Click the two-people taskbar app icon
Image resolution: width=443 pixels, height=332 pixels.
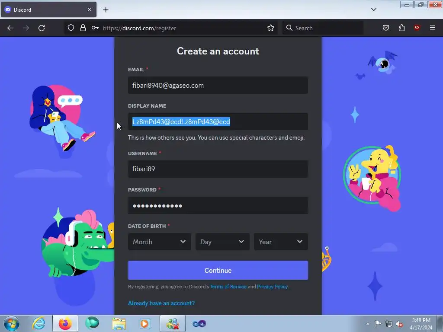click(173, 323)
